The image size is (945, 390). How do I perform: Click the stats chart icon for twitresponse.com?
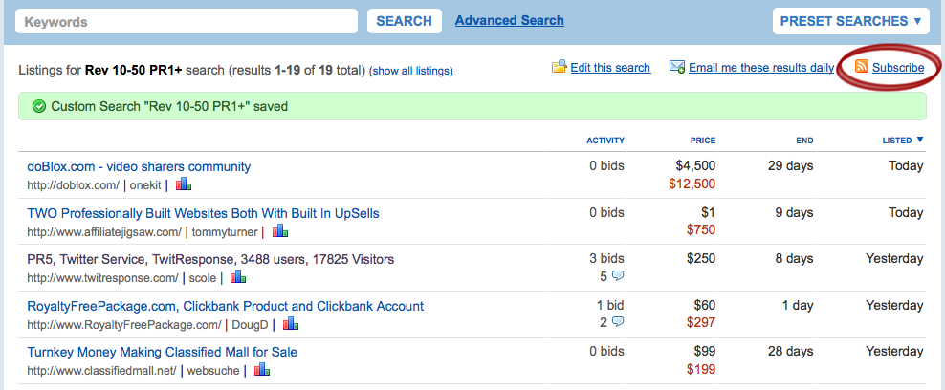tap(238, 277)
